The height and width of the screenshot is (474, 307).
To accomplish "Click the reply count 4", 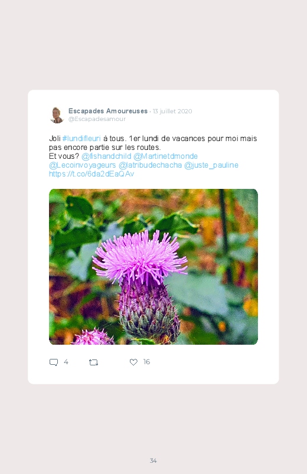I will tap(66, 362).
